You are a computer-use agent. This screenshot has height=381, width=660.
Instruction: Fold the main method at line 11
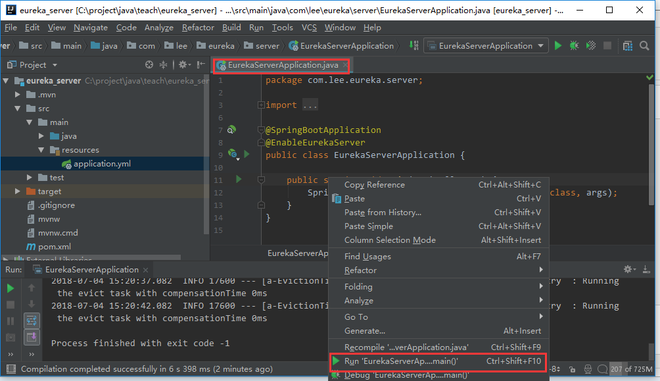(261, 180)
